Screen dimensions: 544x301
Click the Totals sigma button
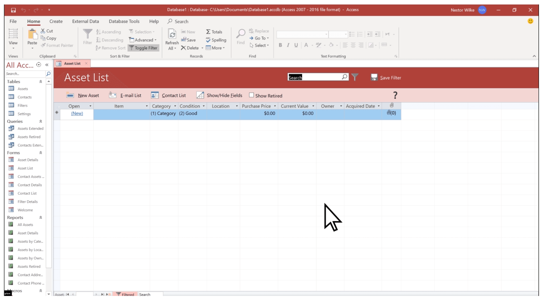click(x=214, y=32)
